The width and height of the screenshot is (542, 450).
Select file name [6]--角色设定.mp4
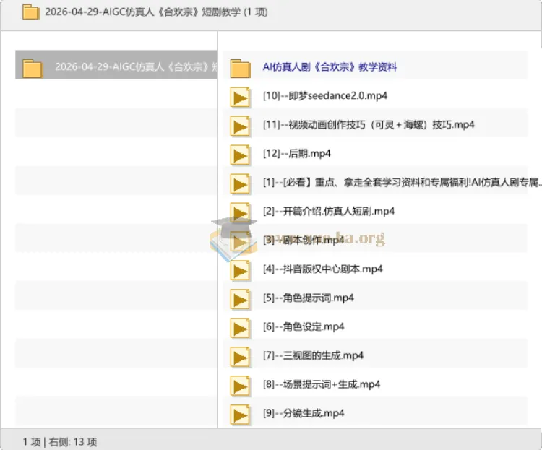[x=304, y=326]
